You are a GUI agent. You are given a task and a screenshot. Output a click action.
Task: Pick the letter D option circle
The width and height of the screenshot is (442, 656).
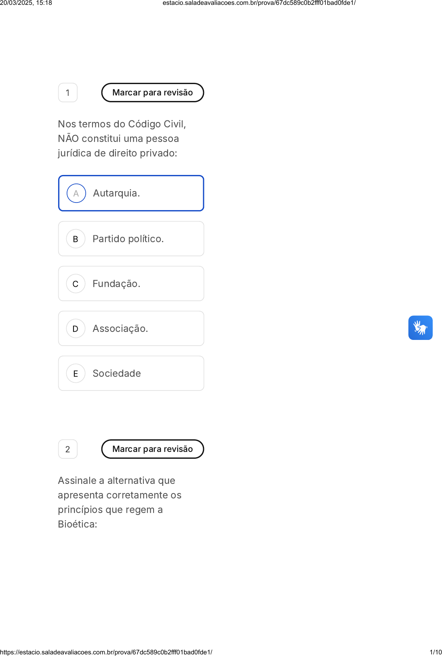coord(76,329)
